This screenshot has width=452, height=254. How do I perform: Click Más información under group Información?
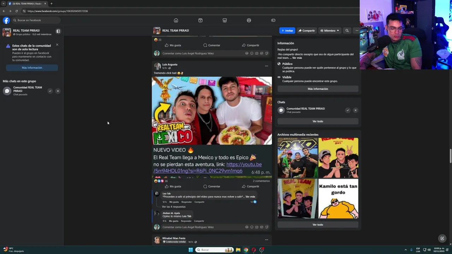point(318,89)
